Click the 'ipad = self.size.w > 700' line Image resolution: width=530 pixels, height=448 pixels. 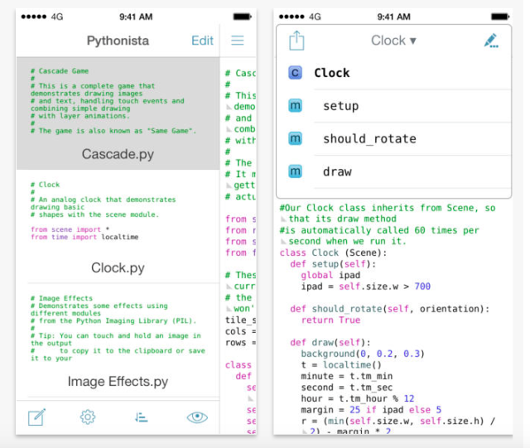pos(366,287)
